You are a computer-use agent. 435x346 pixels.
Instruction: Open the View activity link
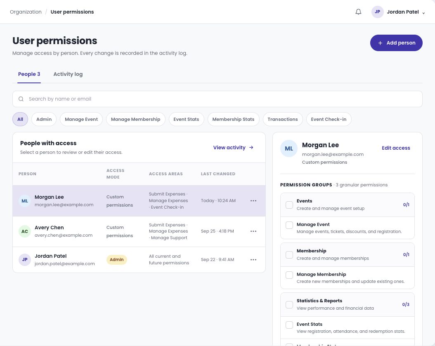pos(233,148)
